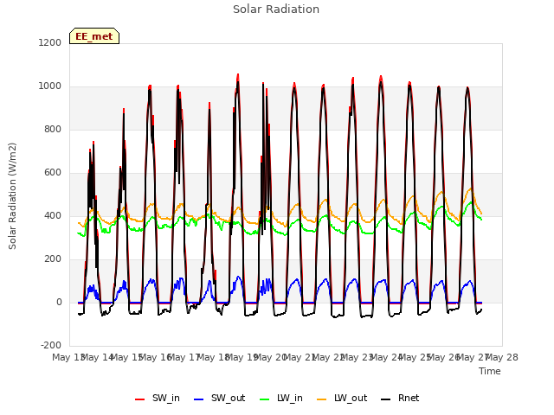Toggle LW_out series in legend
Screen dimensions: 554x415
pyautogui.click(x=342, y=398)
